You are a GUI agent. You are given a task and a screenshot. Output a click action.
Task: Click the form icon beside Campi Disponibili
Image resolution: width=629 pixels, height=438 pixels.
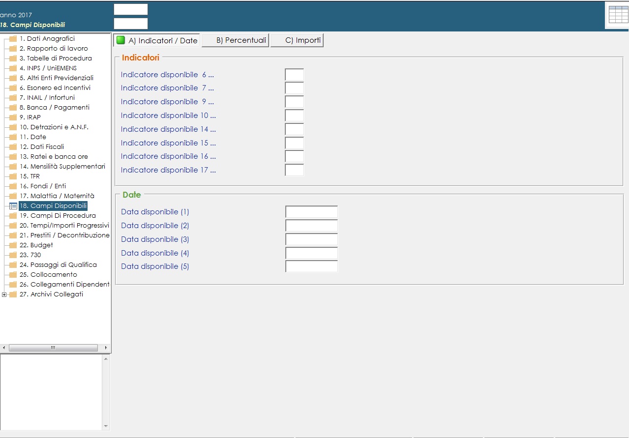tap(13, 206)
